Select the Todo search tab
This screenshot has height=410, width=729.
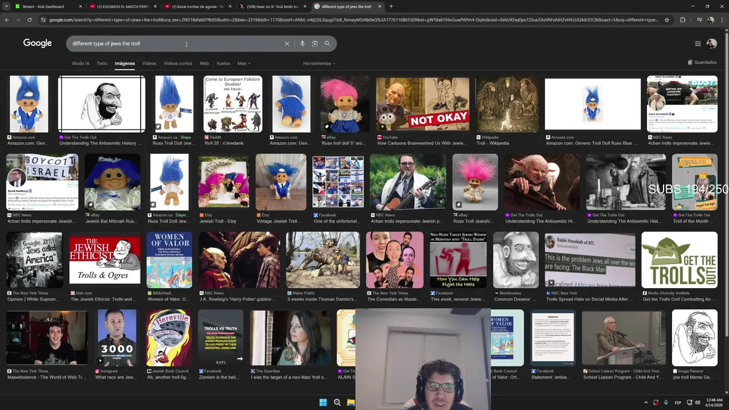[x=102, y=63]
